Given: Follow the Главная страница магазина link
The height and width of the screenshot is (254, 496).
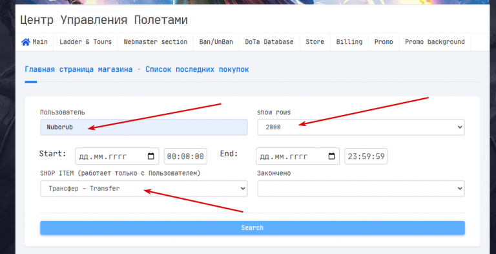Looking at the screenshot, I should [78, 69].
